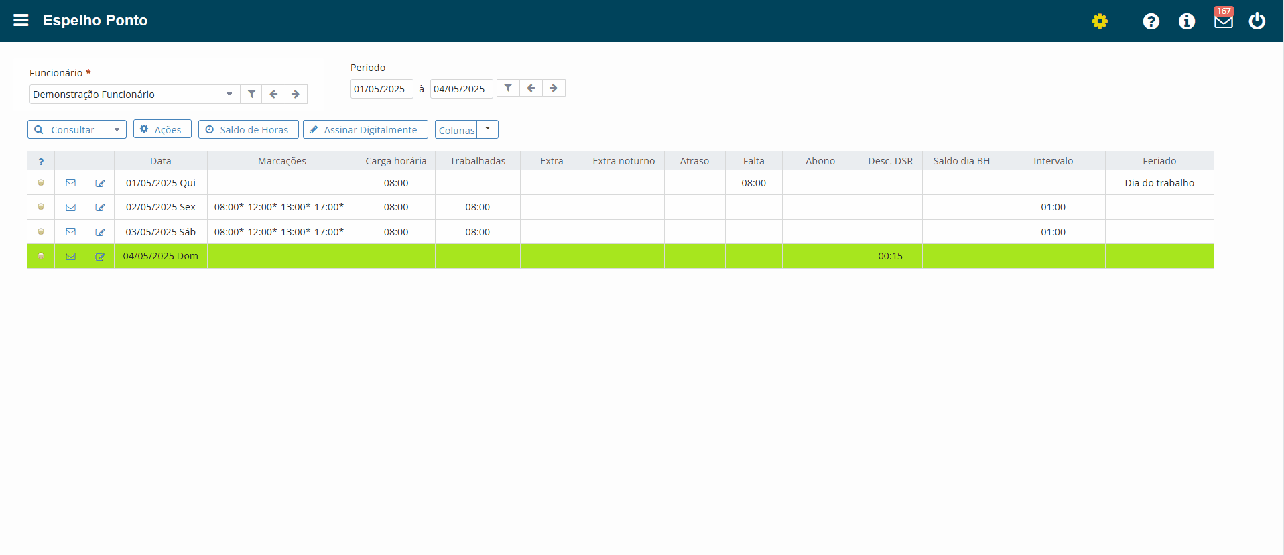Select markings cell for 02/05/2025 Sex
The height and width of the screenshot is (555, 1284).
(x=282, y=207)
